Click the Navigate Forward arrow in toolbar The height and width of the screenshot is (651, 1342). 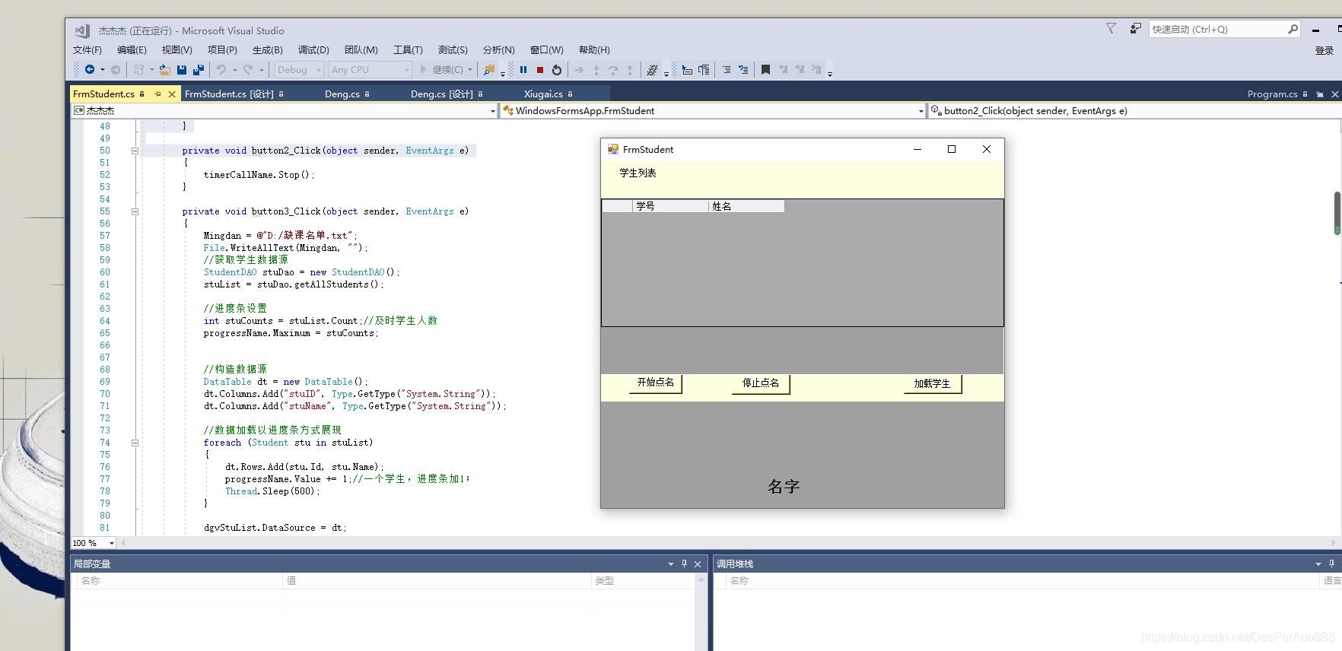click(116, 70)
